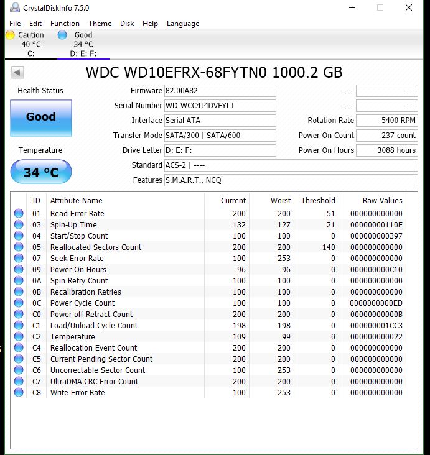The image size is (430, 455).
Task: Go to previous disk with left arrow
Action: [x=17, y=72]
